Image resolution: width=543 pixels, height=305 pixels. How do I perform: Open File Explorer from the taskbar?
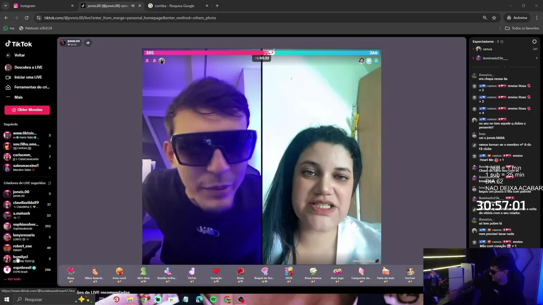point(130,299)
